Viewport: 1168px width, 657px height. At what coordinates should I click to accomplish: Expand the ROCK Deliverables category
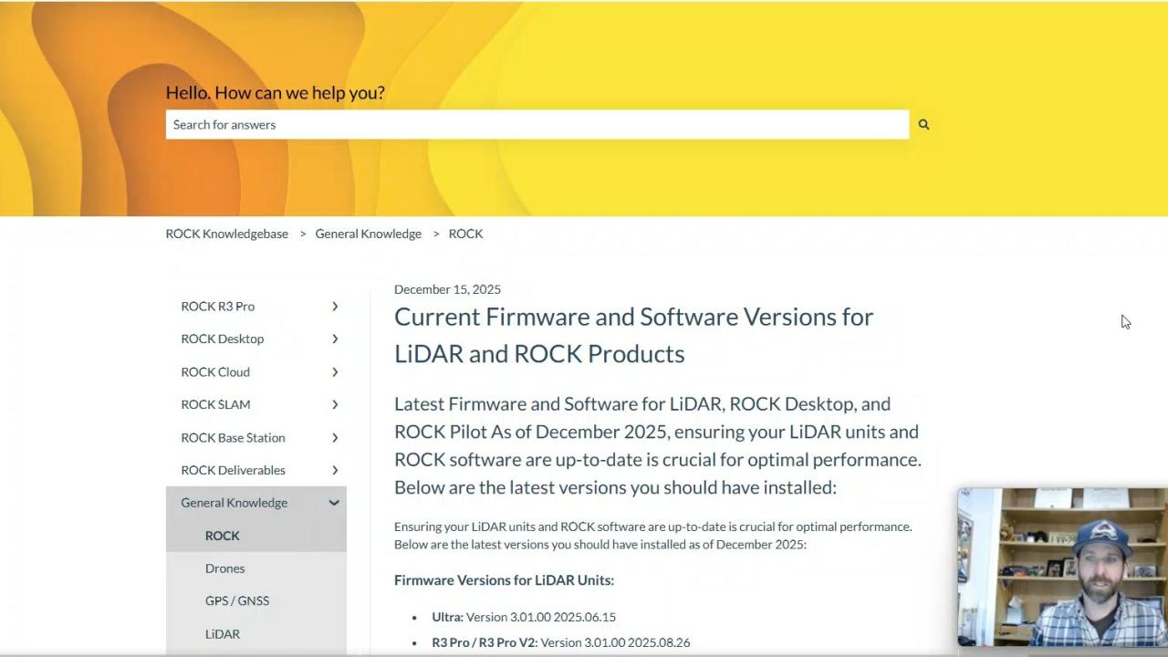click(x=335, y=470)
